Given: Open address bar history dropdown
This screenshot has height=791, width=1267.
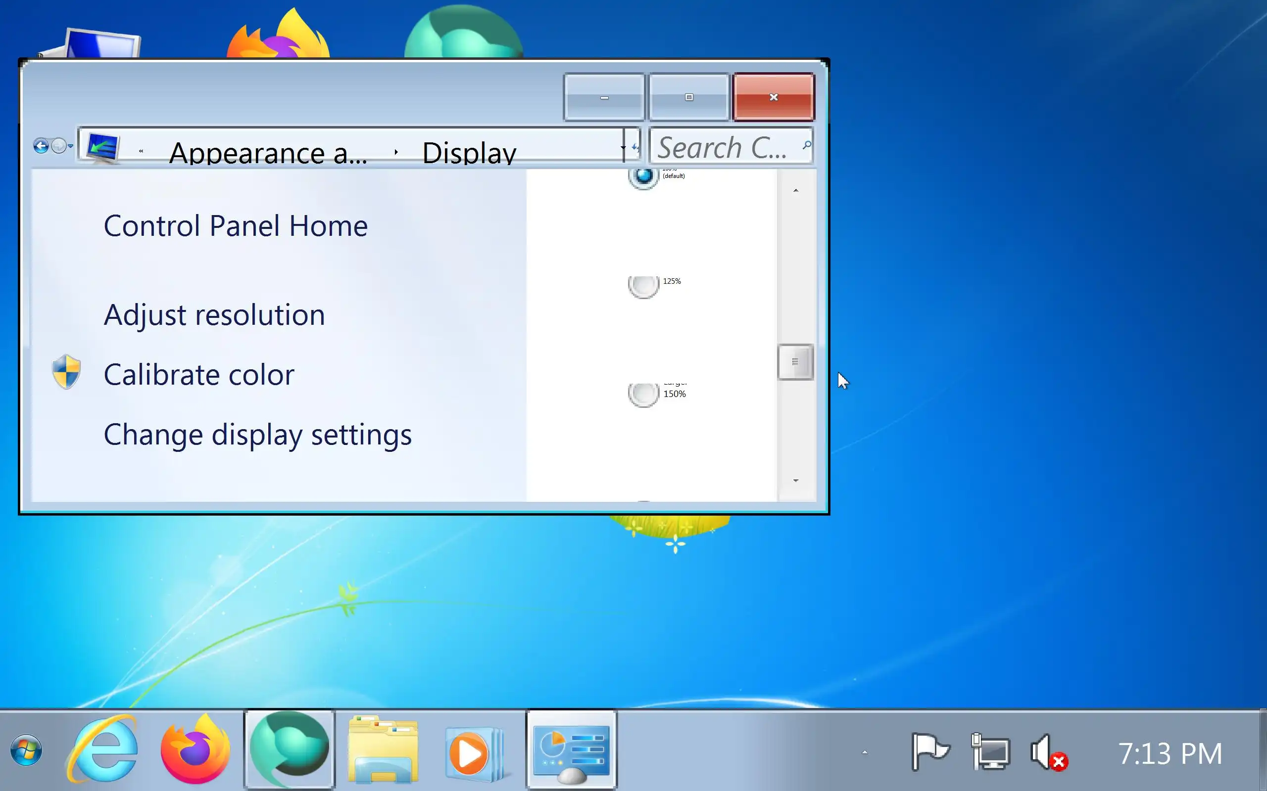Looking at the screenshot, I should coord(623,147).
